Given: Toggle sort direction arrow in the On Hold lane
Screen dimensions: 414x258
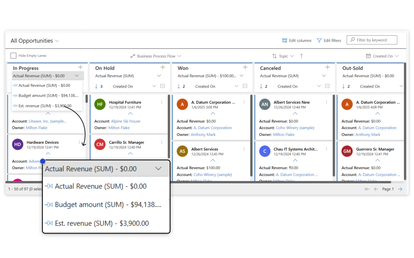Looking at the screenshot, I should [96, 86].
